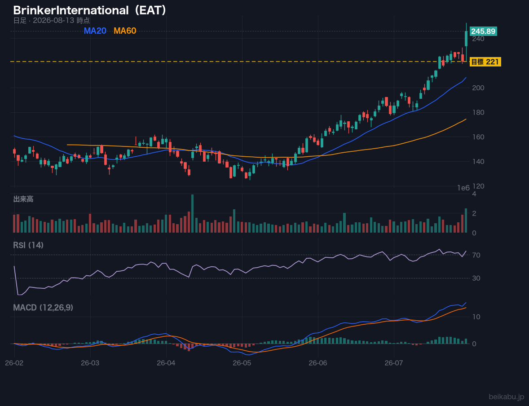This screenshot has height=406, width=529.
Task: Click the RSI 70 level label
Action: click(x=476, y=255)
